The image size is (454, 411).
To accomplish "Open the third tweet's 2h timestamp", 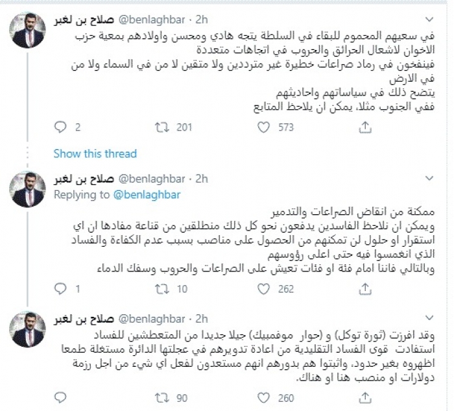I will pos(201,318).
